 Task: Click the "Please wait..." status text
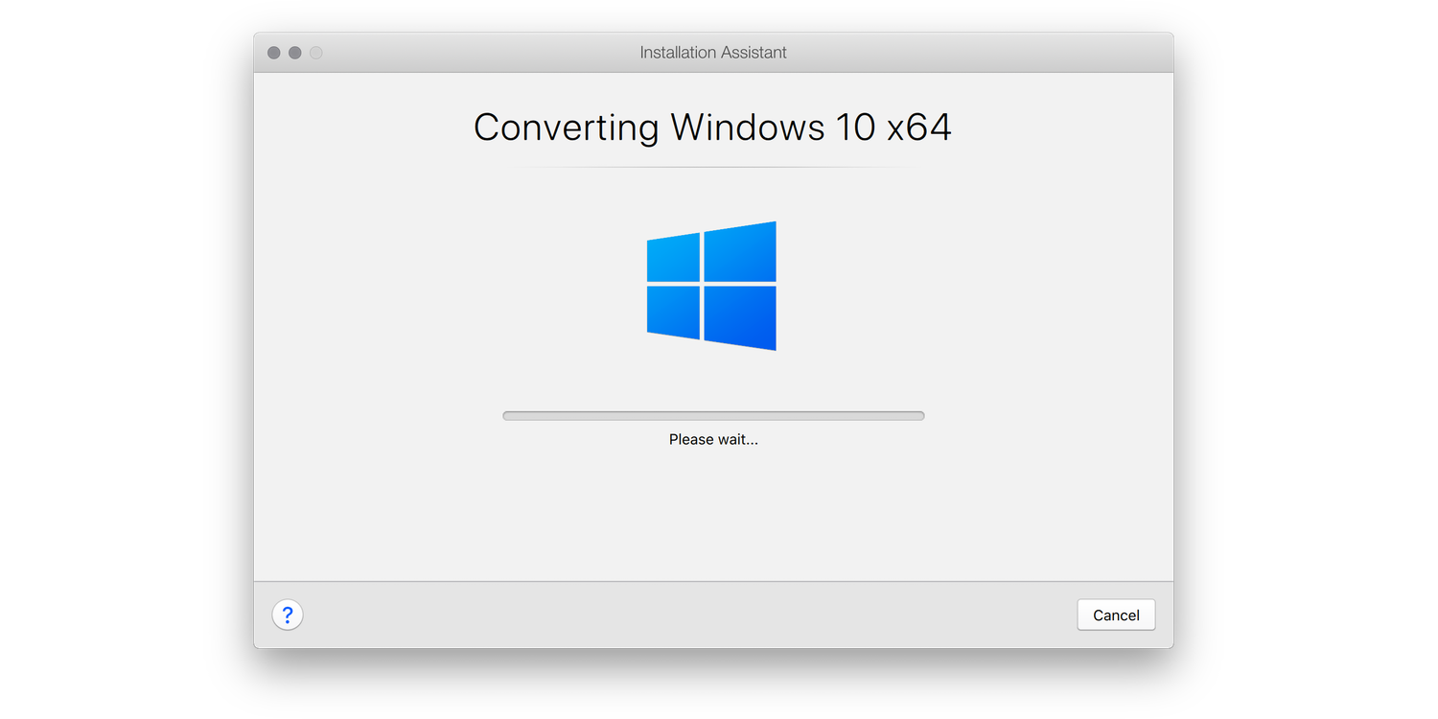click(713, 440)
